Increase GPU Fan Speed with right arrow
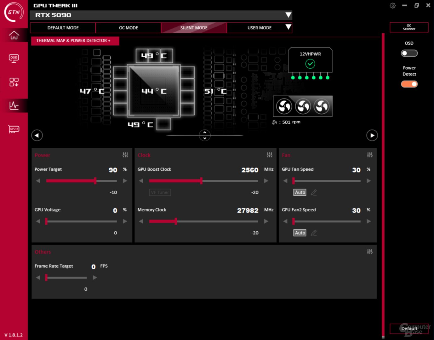434x340 pixels. pyautogui.click(x=369, y=181)
